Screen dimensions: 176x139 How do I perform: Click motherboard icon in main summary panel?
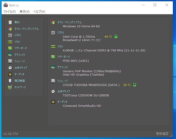click(x=53, y=57)
